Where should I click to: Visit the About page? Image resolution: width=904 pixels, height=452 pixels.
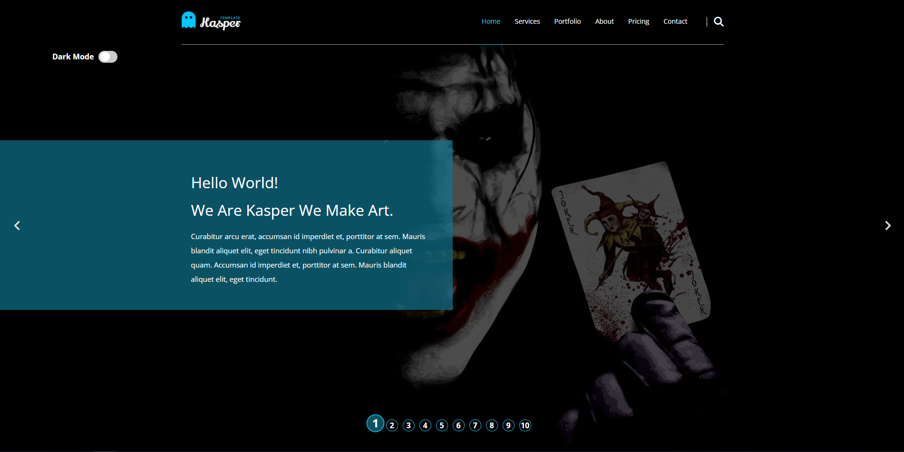604,21
